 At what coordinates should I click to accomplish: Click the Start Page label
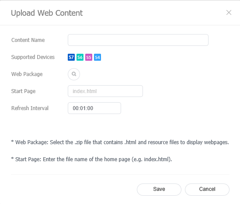tap(24, 91)
